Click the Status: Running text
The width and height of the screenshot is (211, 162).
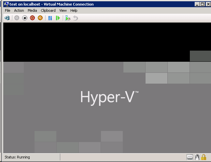(17, 157)
